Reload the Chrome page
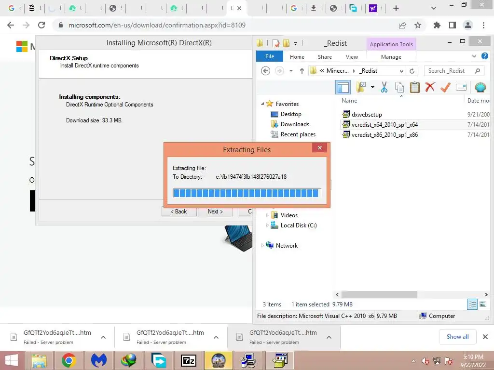Image resolution: width=494 pixels, height=370 pixels. [41, 25]
